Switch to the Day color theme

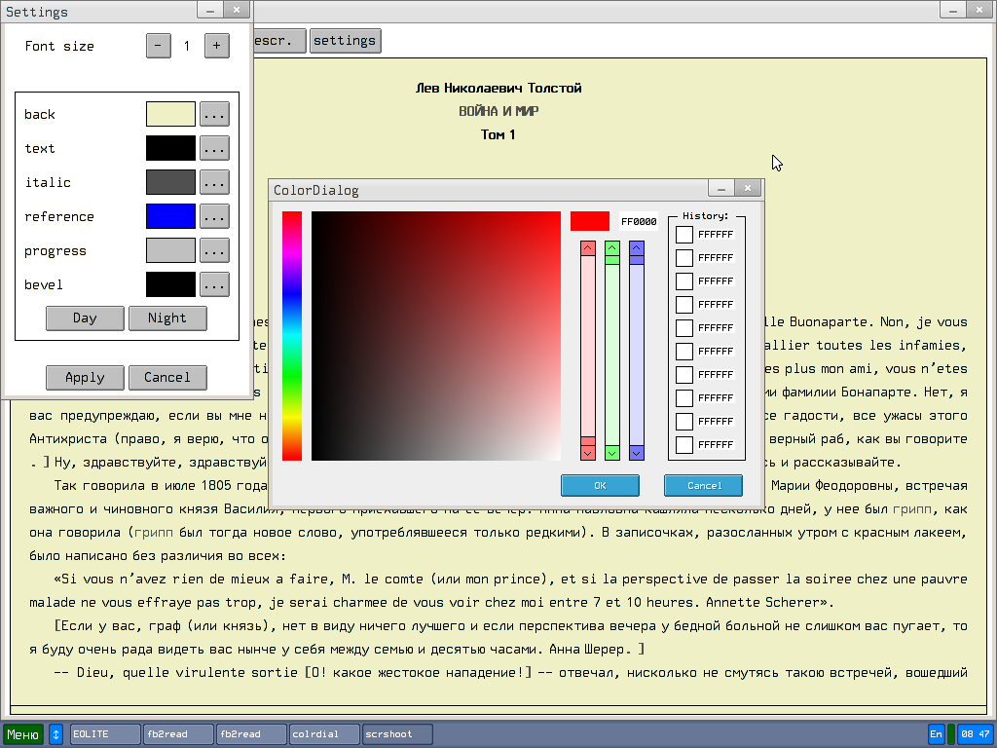(x=85, y=318)
